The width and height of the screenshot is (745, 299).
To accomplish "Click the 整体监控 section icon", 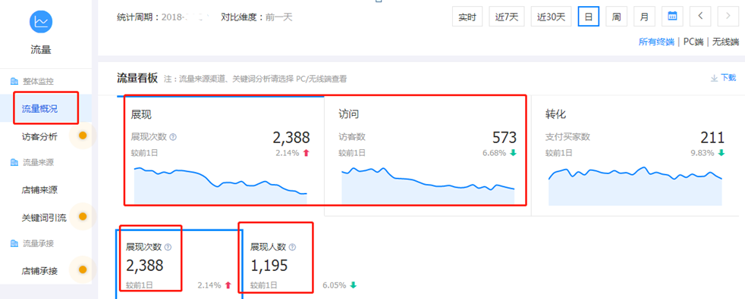I will 14,82.
